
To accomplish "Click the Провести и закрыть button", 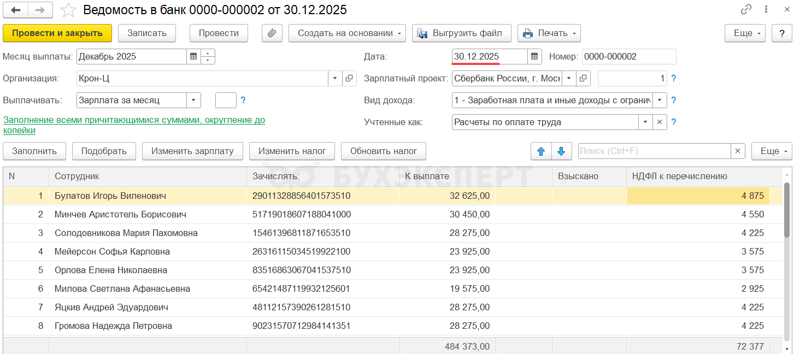I will pyautogui.click(x=57, y=33).
